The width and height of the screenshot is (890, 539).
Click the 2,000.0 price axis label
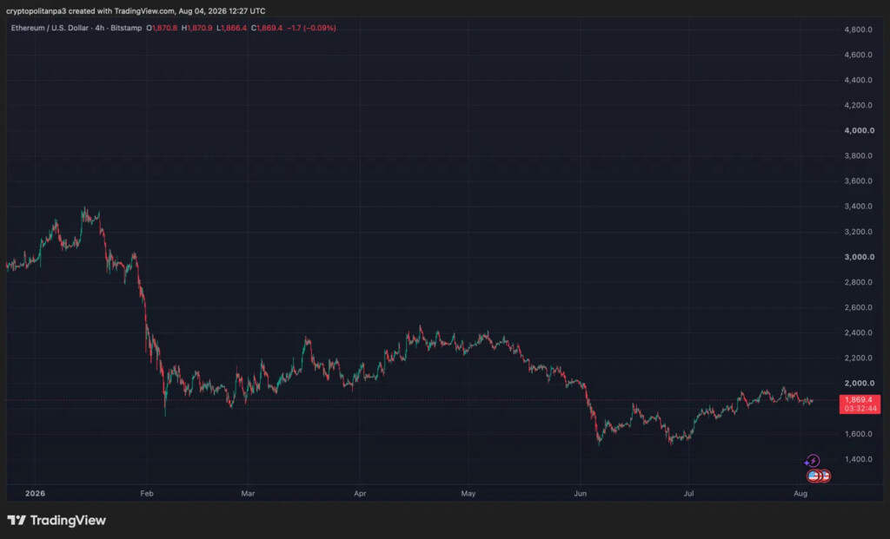[x=860, y=383]
